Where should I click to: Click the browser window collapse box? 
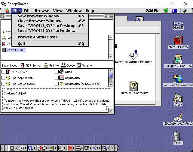tap(111, 16)
